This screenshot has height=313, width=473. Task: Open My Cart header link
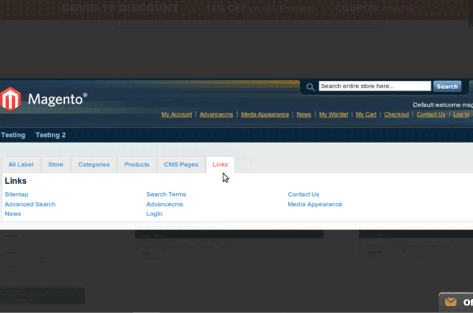click(366, 115)
